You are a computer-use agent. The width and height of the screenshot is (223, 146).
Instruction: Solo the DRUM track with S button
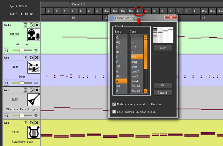click(x=25, y=57)
